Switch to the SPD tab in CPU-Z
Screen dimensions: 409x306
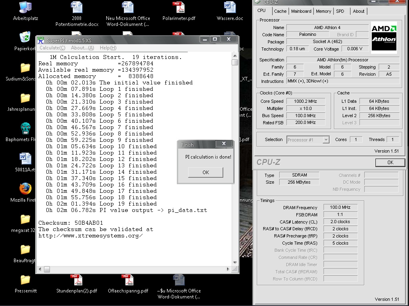(x=340, y=11)
